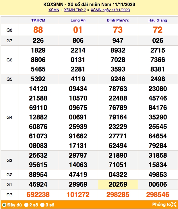
Task: Click G4 number 14120
Action: [x=38, y=89]
